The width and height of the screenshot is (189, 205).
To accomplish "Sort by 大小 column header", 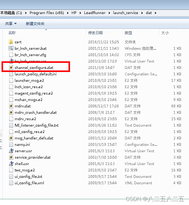I will click(165, 33).
